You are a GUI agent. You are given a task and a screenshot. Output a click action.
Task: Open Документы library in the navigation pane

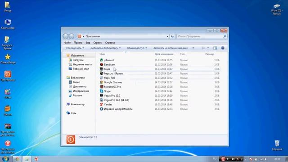tap(80, 86)
